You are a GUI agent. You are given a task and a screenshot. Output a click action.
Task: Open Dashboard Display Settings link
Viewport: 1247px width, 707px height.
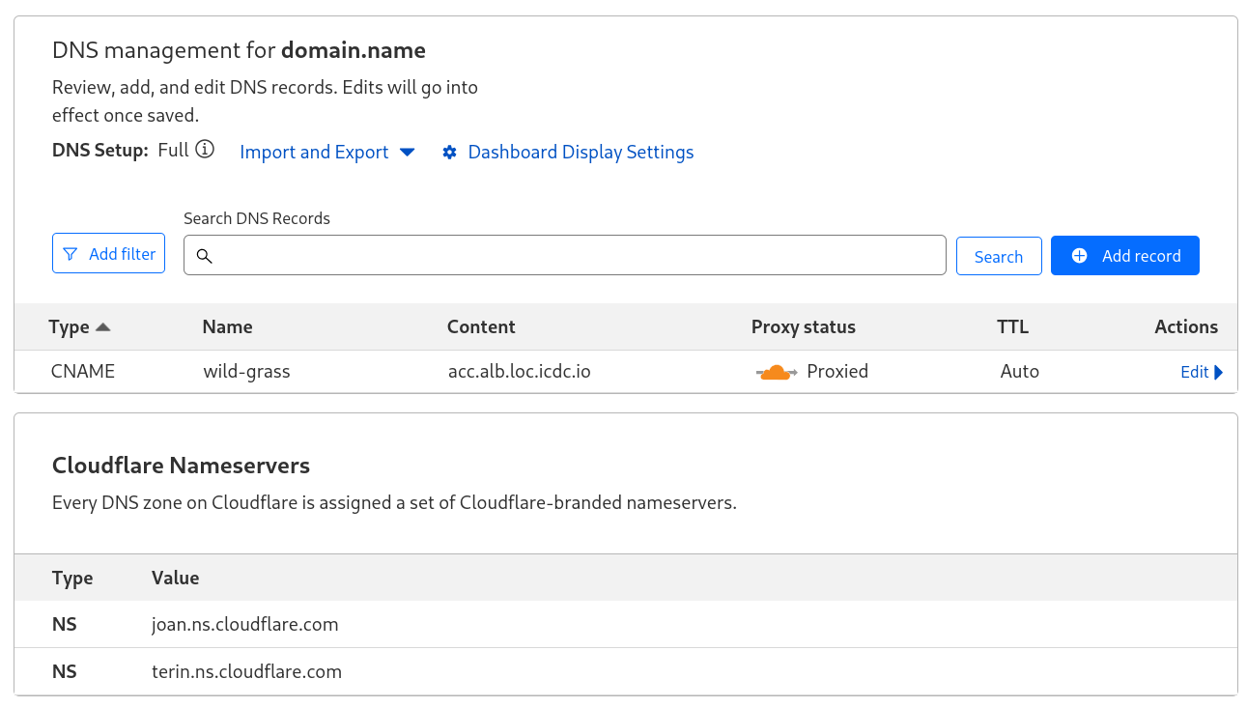581,153
